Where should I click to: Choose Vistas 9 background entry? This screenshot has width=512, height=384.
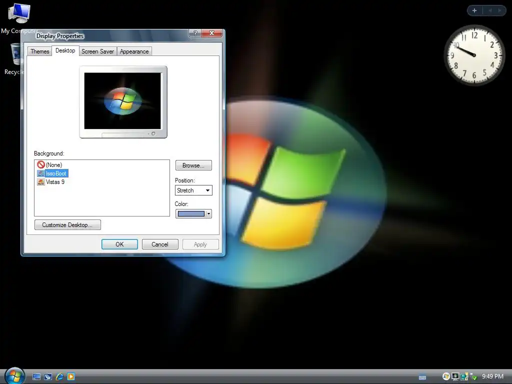pyautogui.click(x=55, y=182)
